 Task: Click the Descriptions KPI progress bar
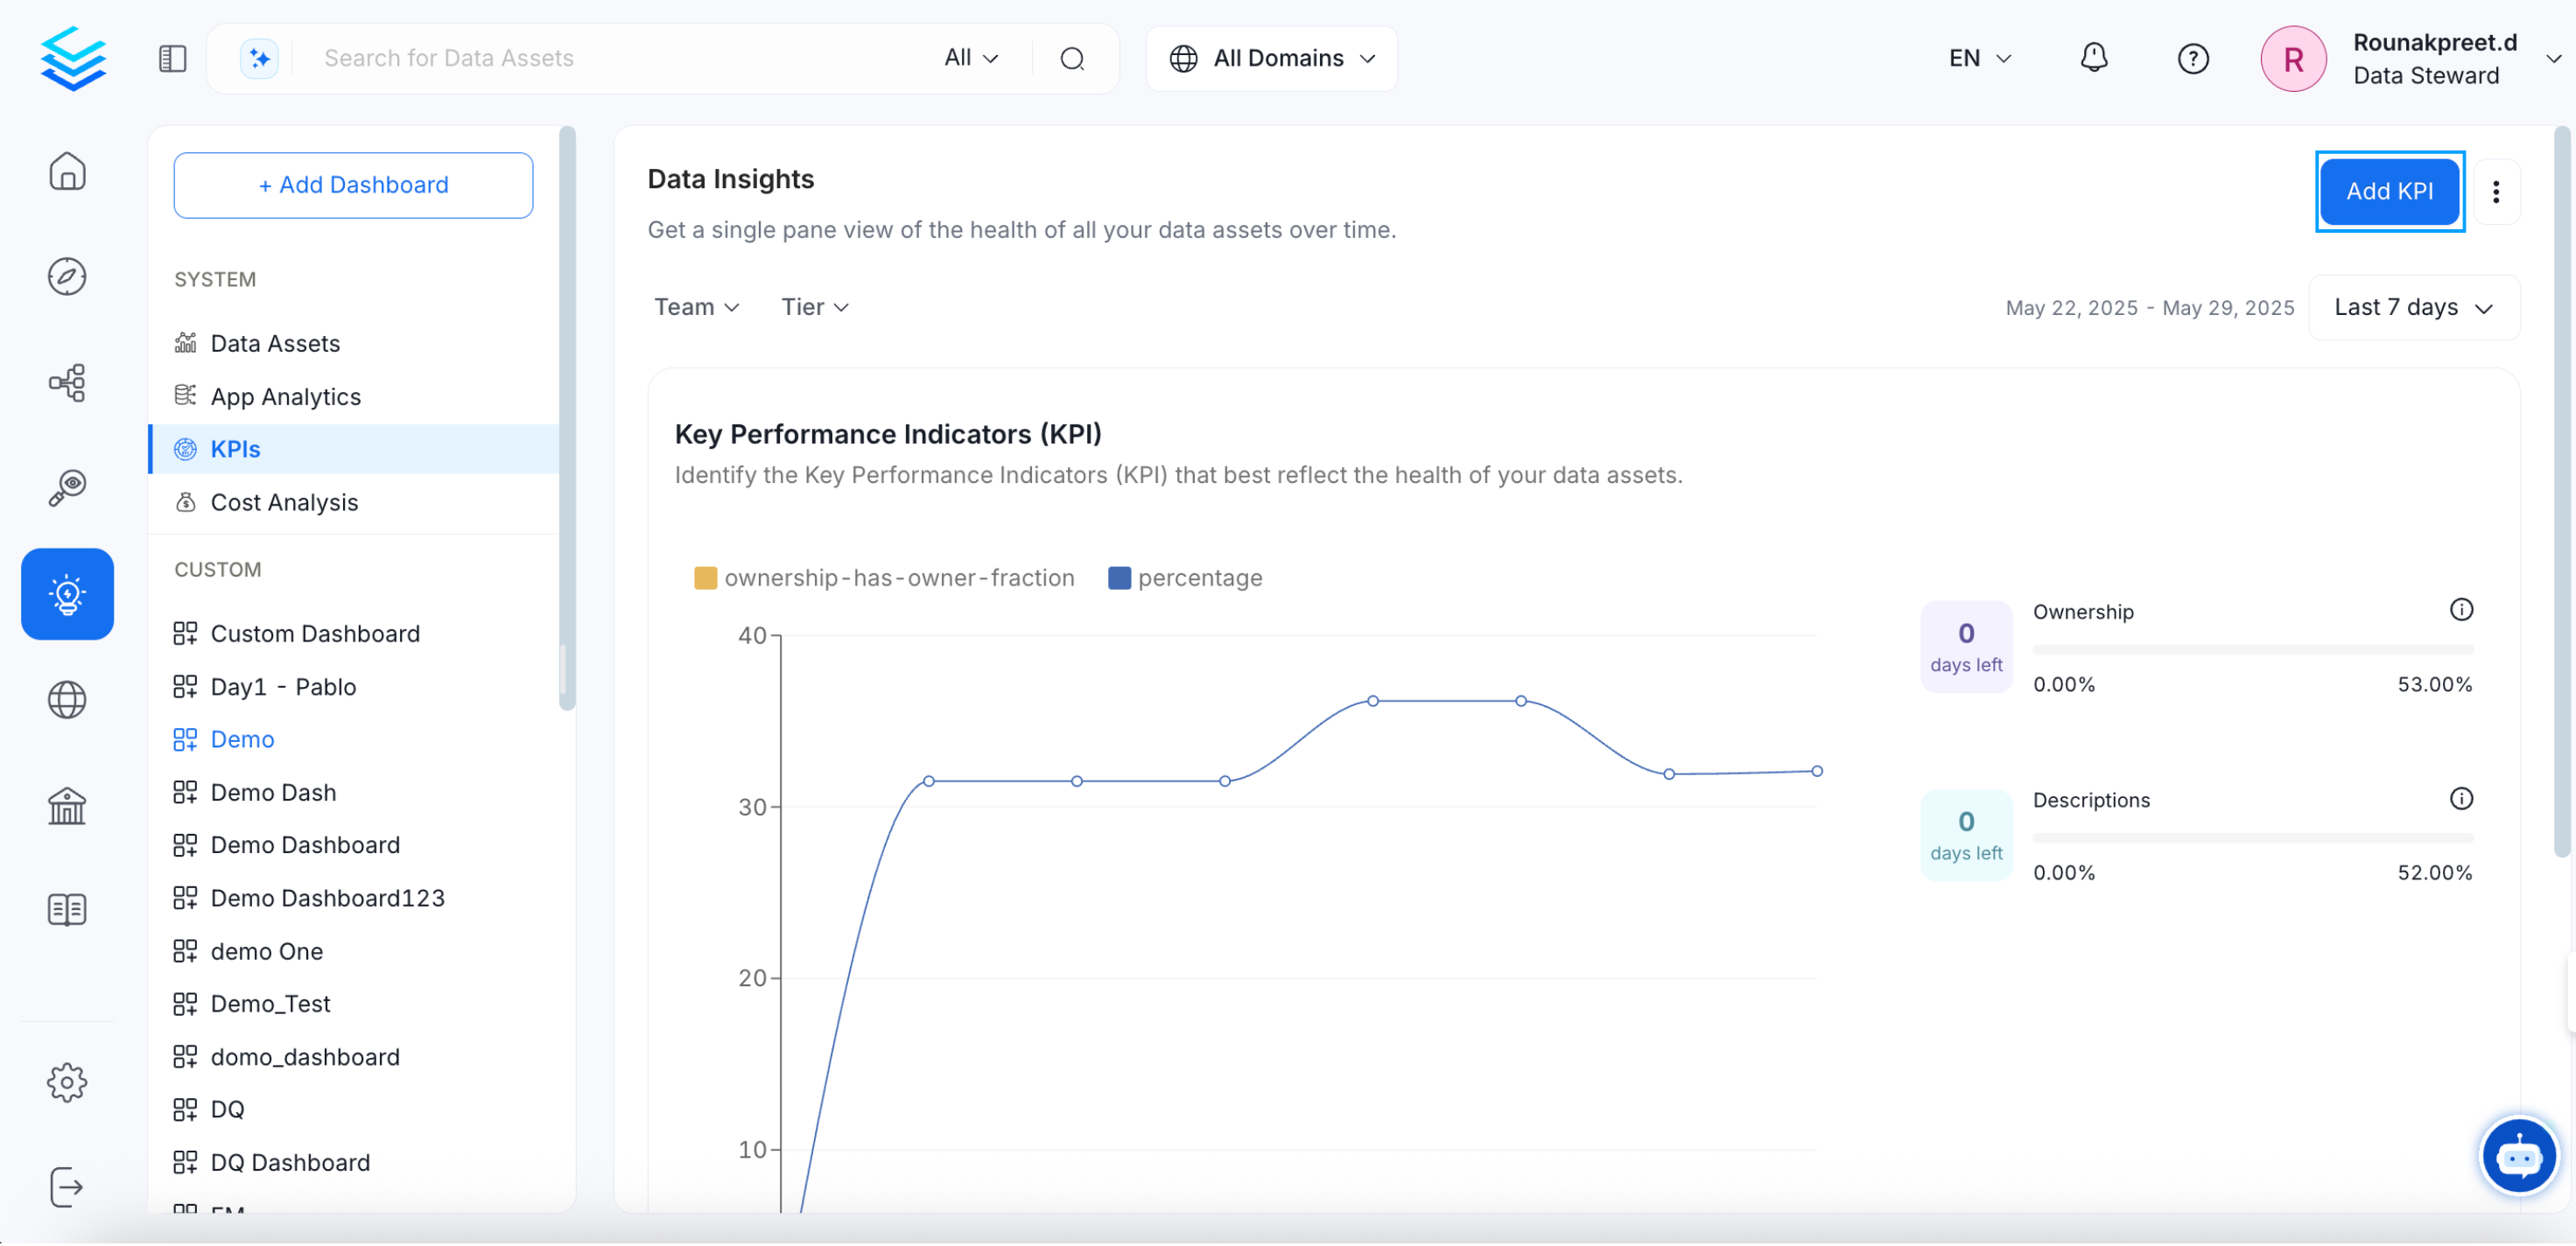coord(2252,837)
